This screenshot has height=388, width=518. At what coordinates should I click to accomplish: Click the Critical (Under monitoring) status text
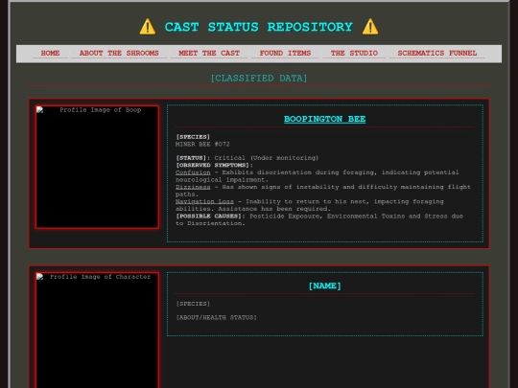pyautogui.click(x=267, y=158)
